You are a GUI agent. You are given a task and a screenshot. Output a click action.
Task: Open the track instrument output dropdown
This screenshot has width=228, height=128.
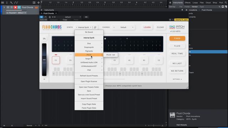pyautogui.click(x=11, y=13)
